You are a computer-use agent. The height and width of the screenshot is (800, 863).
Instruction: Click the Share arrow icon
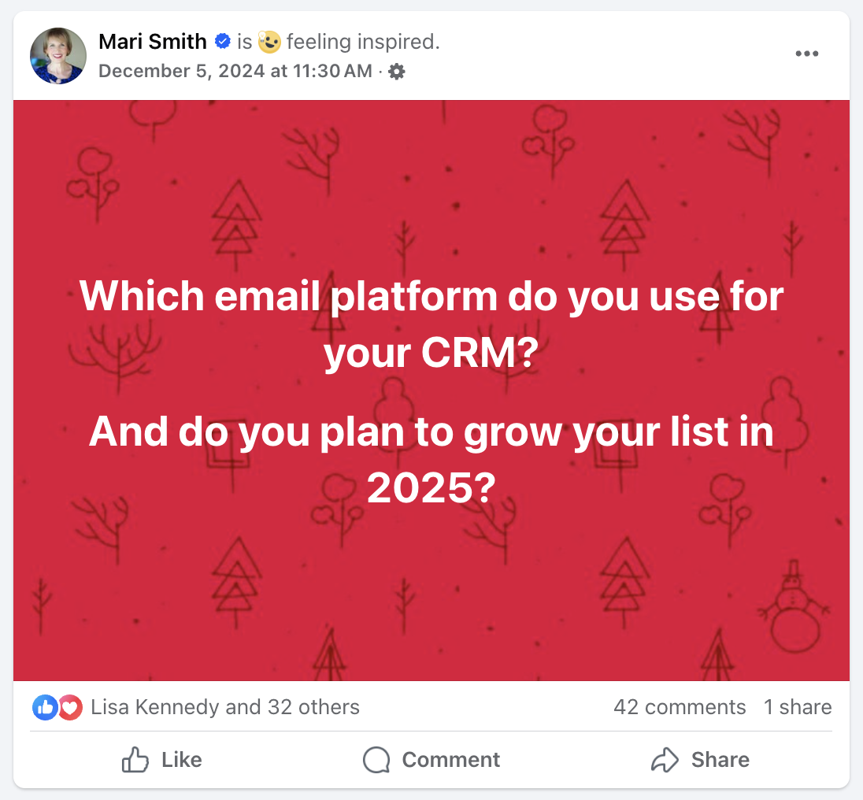pyautogui.click(x=665, y=759)
